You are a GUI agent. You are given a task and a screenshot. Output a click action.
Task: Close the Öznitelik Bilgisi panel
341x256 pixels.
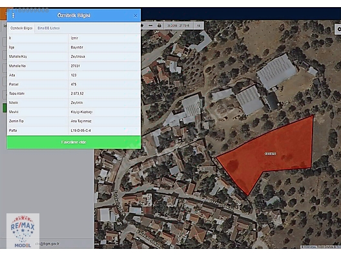(135, 16)
